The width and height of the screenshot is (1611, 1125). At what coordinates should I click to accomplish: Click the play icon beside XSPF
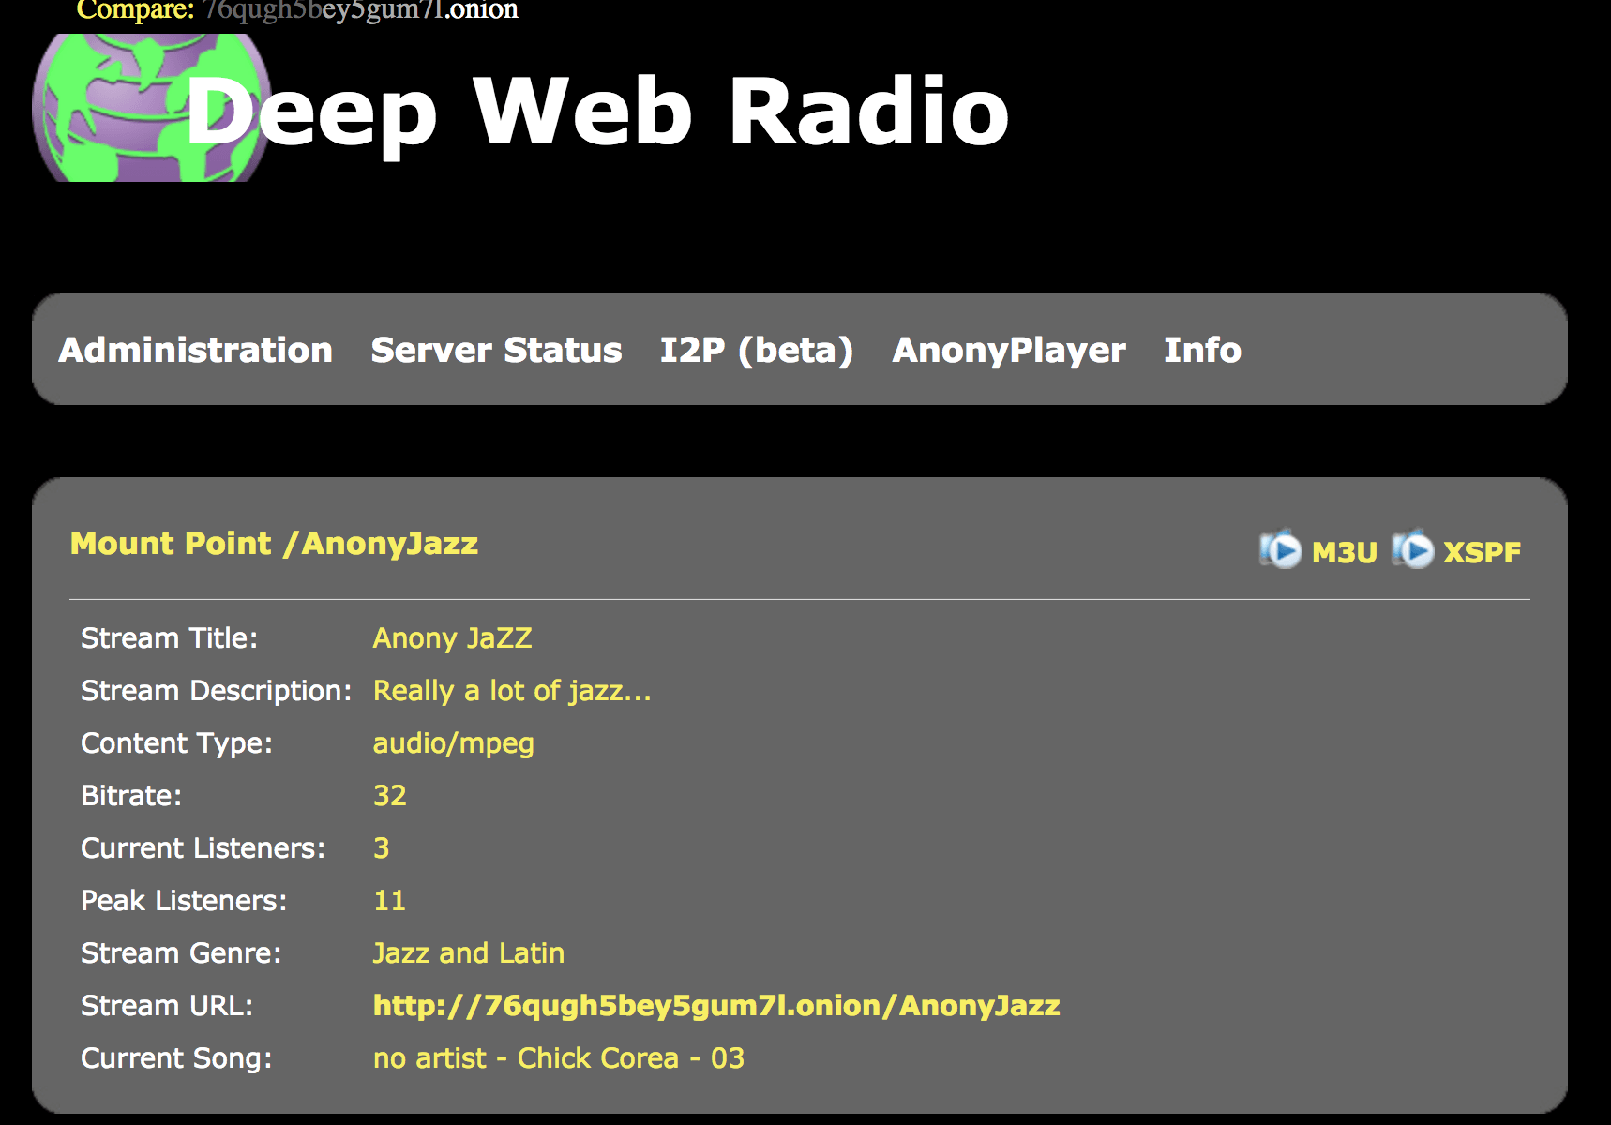(1413, 550)
